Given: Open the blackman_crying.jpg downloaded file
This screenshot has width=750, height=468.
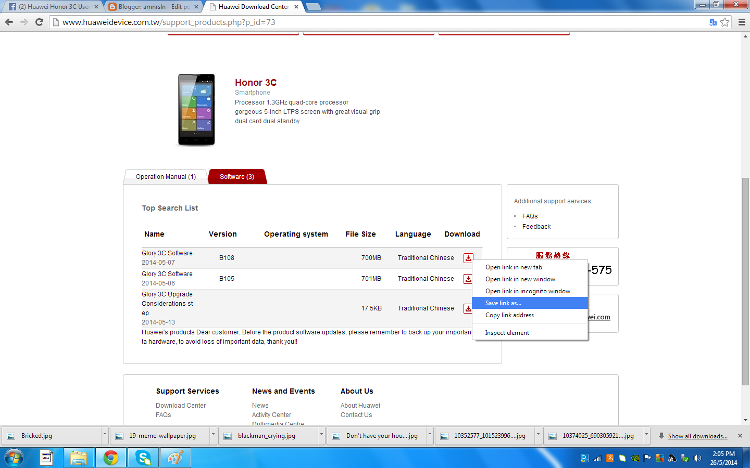Looking at the screenshot, I should click(x=269, y=436).
